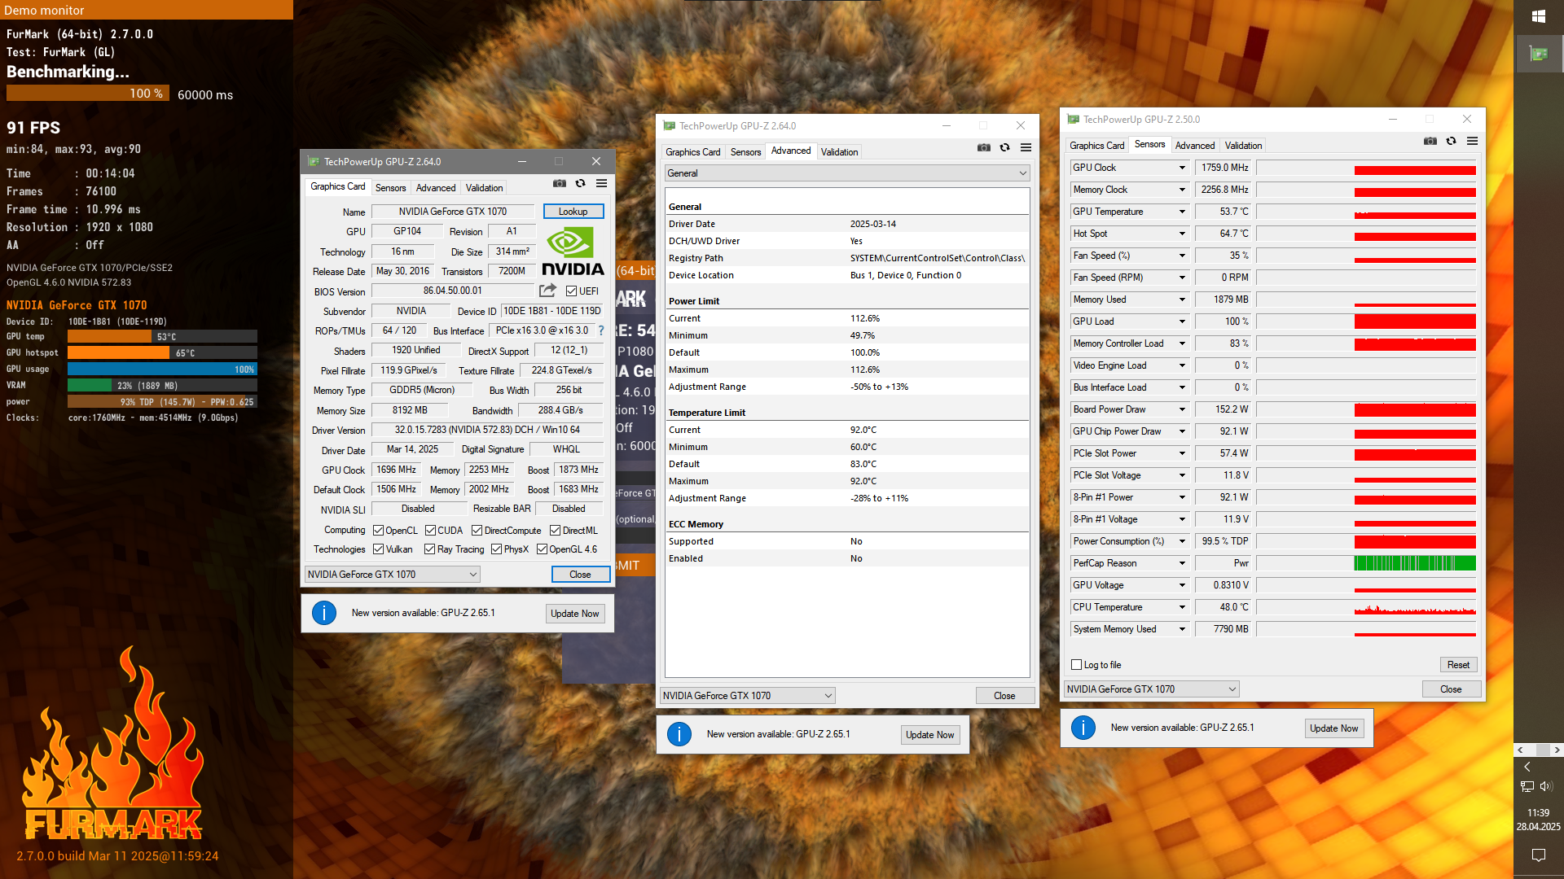Switch to Validation tab in Advanced window
The image size is (1564, 879).
pyautogui.click(x=839, y=152)
